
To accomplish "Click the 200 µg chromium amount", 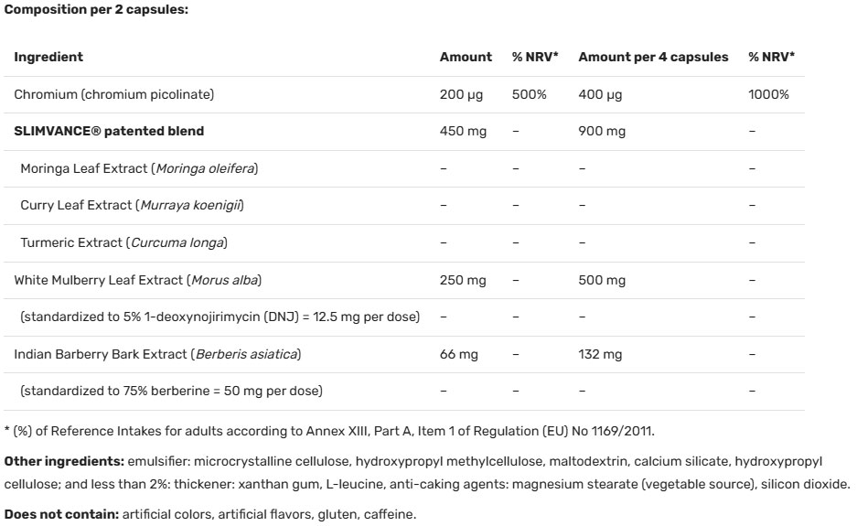I will click(x=461, y=94).
